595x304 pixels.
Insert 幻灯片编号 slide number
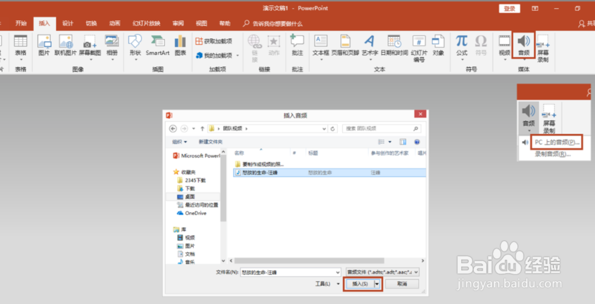[x=419, y=48]
